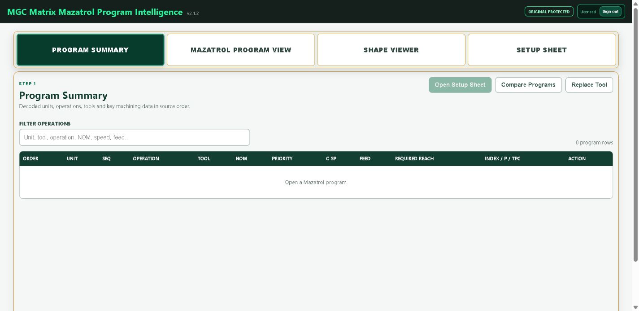Focus the Filter Operations input field
639x311 pixels.
(135, 137)
